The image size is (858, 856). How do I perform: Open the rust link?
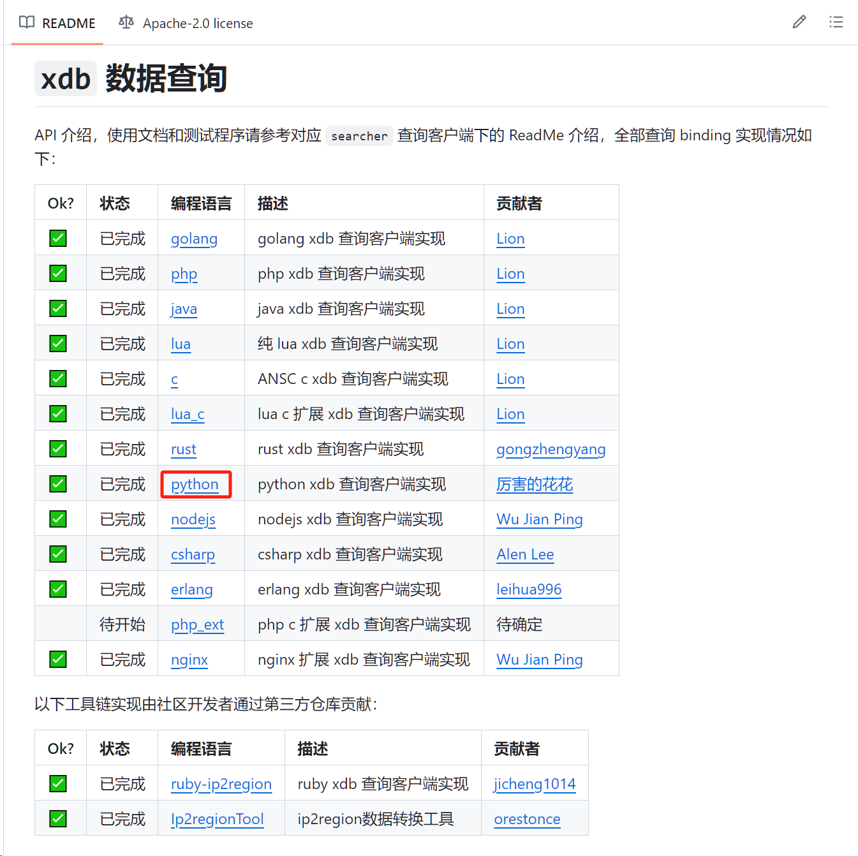coord(184,449)
